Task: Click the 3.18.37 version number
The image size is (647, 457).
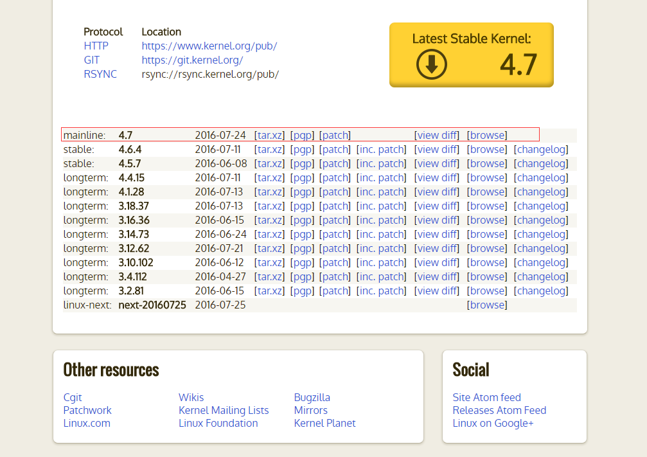Action: [x=134, y=206]
